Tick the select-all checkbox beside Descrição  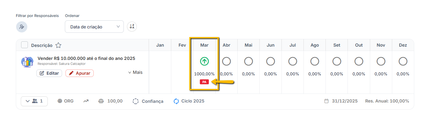click(x=25, y=45)
